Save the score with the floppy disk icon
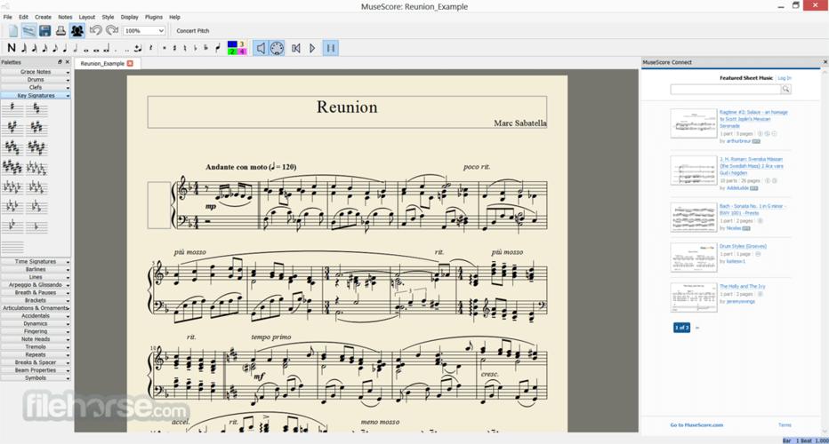Viewport: 829px width, 444px height. coord(45,30)
